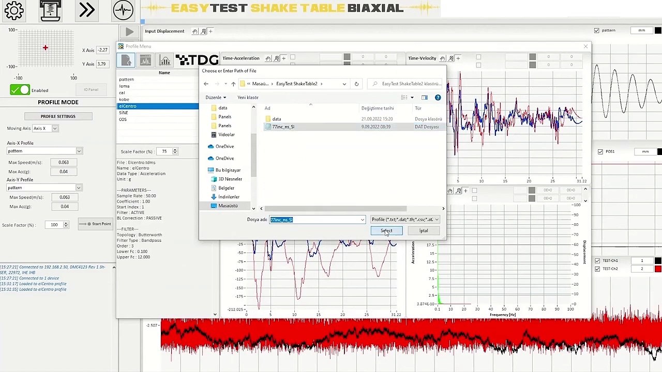
Task: Select the zoom tool on Input Displacement
Action: pos(203,32)
